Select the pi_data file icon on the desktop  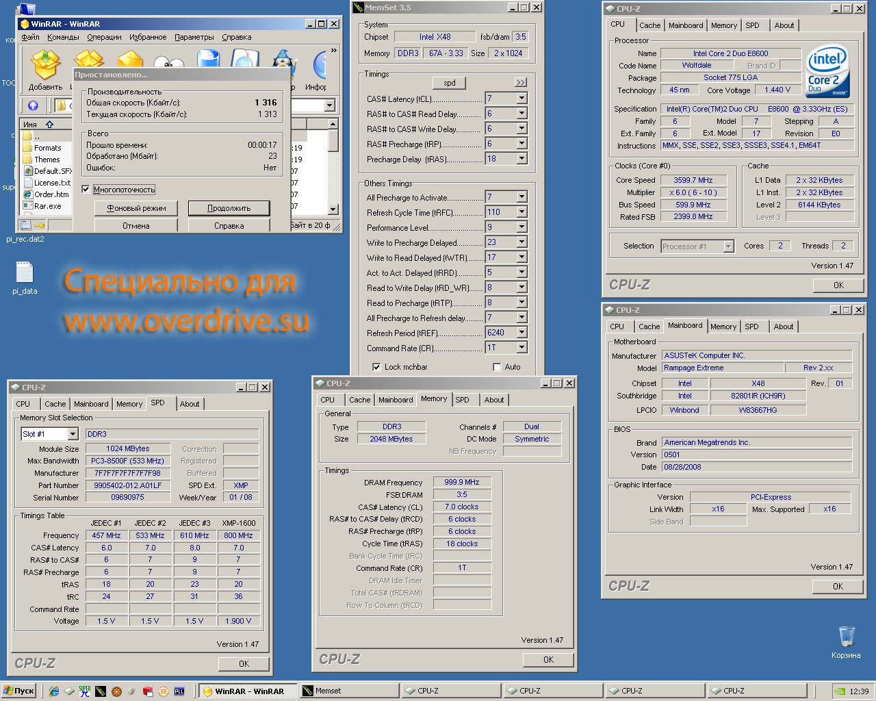point(25,272)
